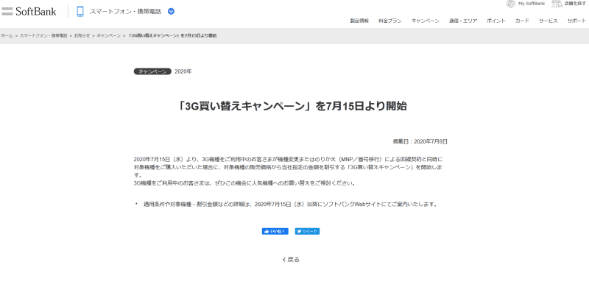
Task: Click the Facebook いいね! button
Action: pyautogui.click(x=275, y=231)
